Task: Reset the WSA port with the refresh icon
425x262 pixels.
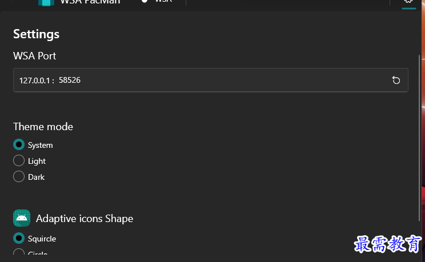Action: coord(396,80)
